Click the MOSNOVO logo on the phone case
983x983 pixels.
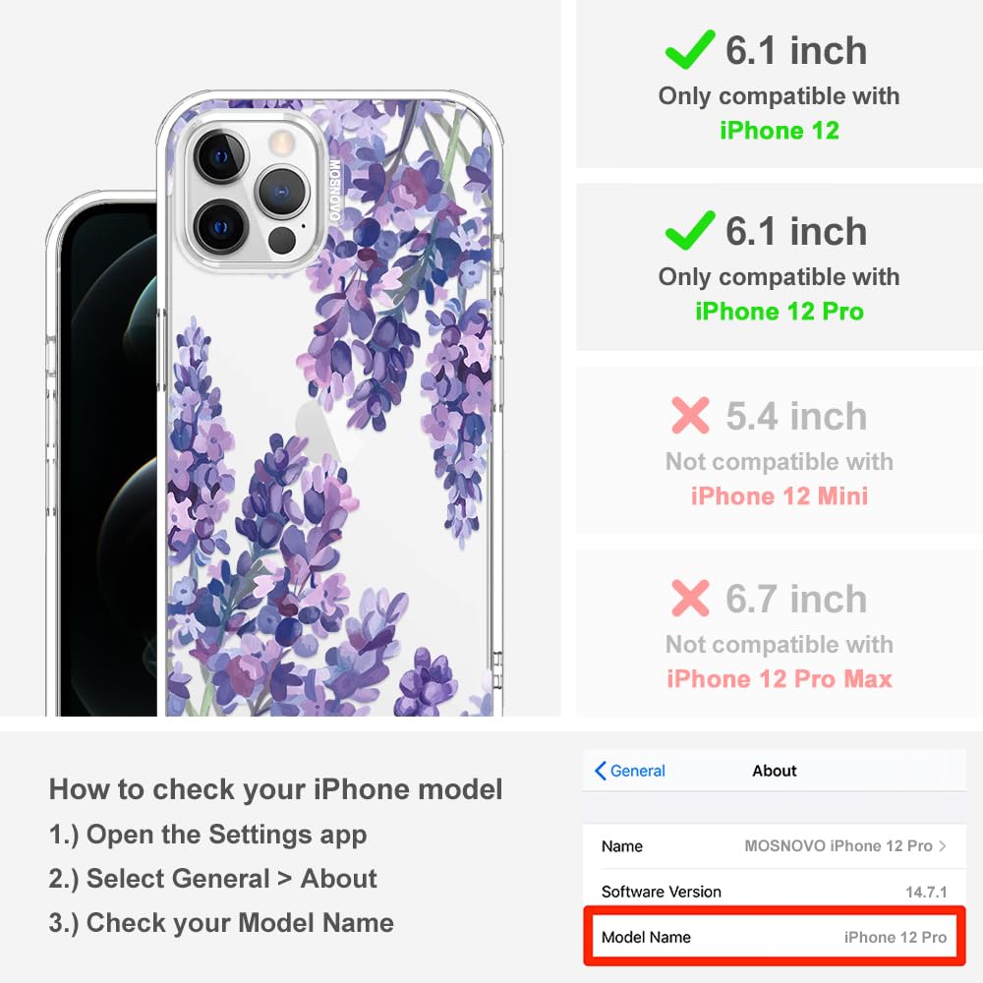(335, 189)
